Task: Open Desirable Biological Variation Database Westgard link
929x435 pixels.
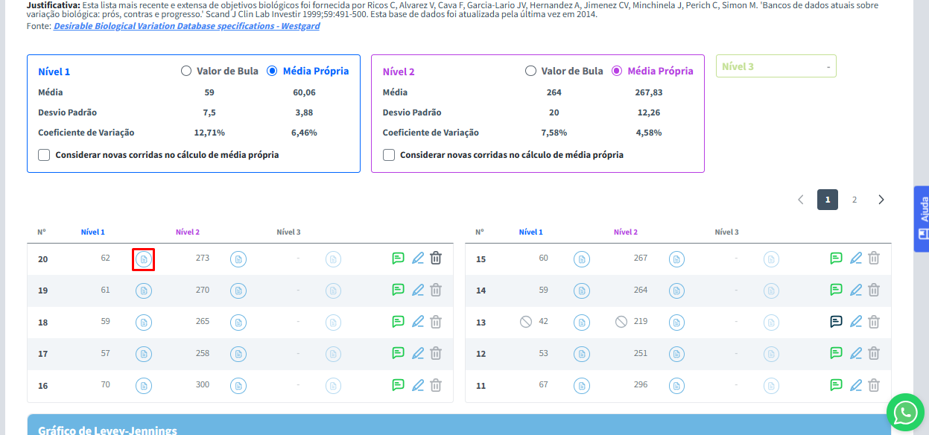Action: (186, 26)
